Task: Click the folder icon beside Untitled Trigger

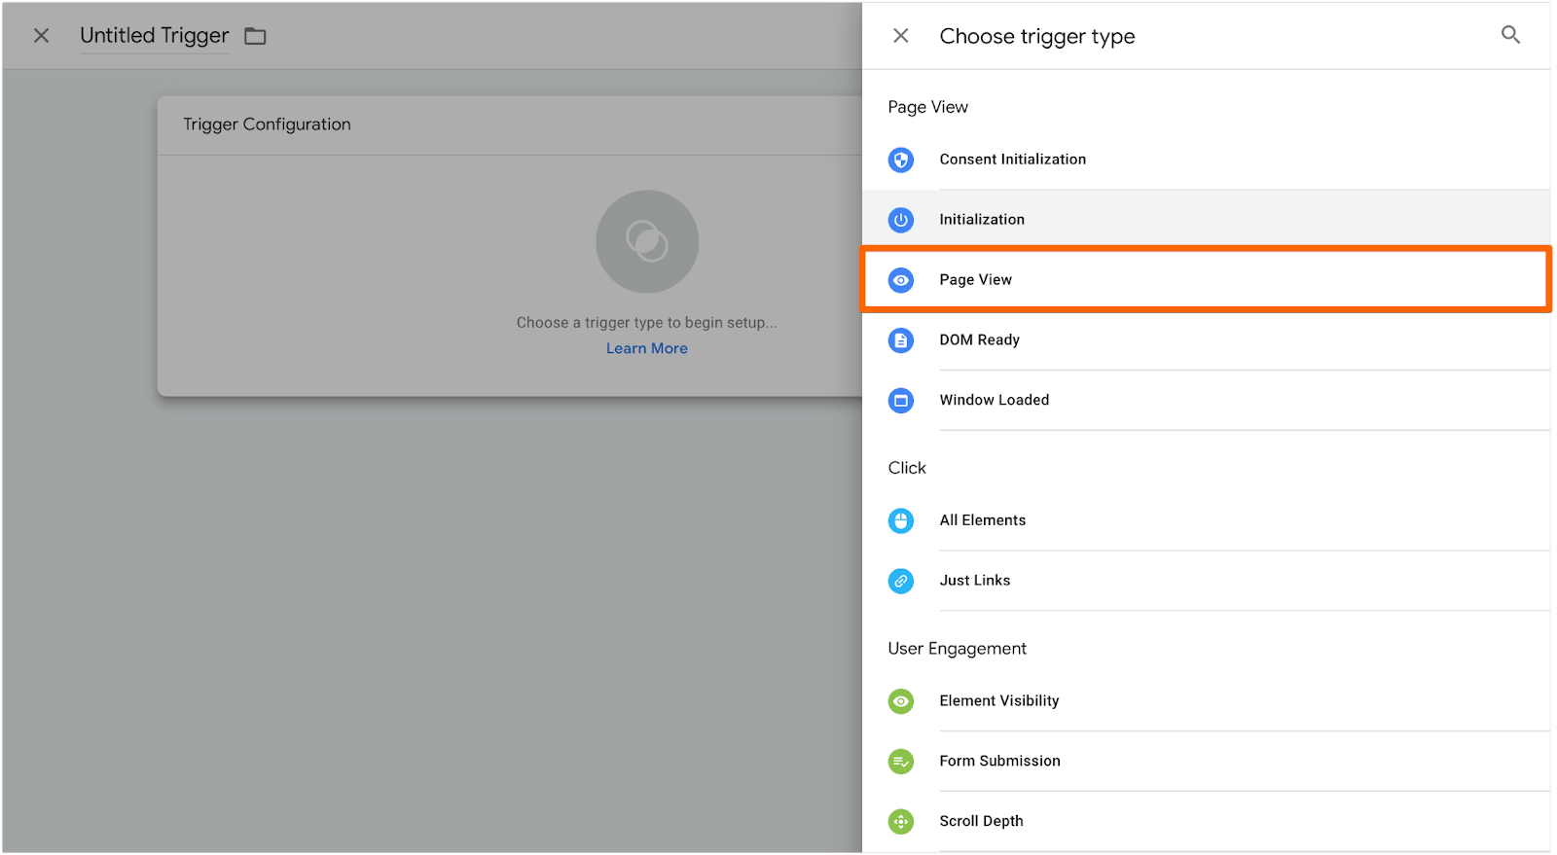Action: (x=255, y=36)
